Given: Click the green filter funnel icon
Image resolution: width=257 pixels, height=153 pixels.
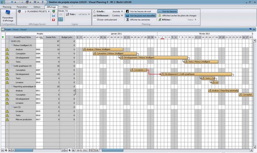Looking at the screenshot, I should tap(3, 37).
